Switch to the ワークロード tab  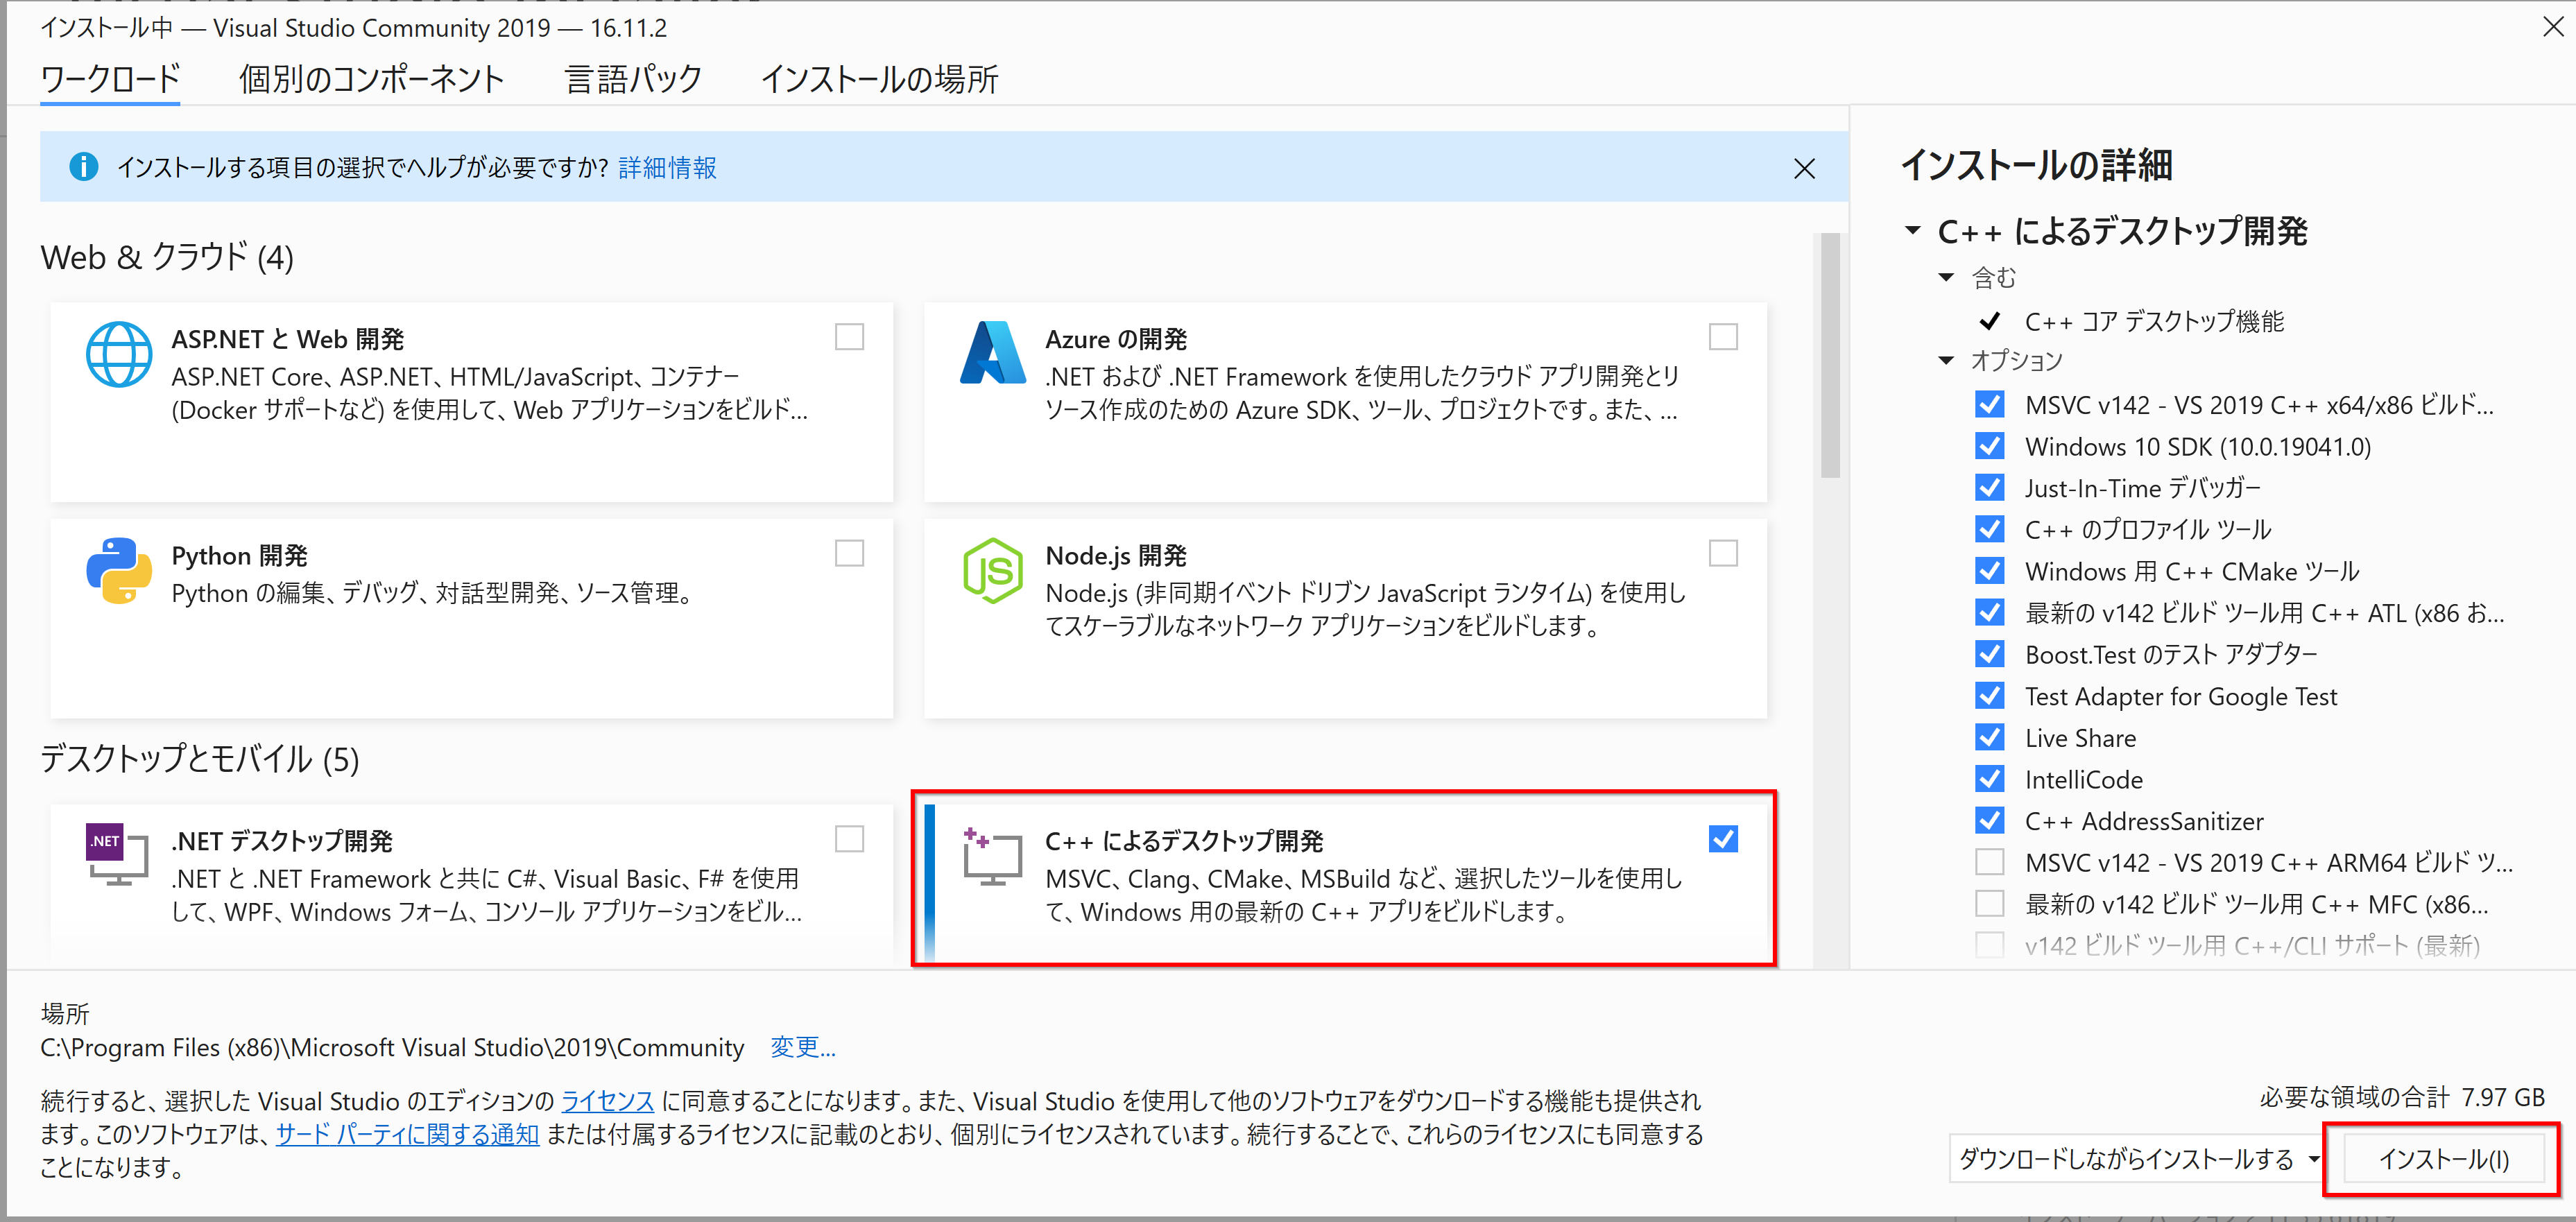110,79
